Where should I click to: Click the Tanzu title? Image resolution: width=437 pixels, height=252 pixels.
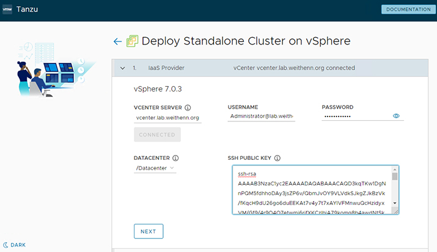coord(27,9)
